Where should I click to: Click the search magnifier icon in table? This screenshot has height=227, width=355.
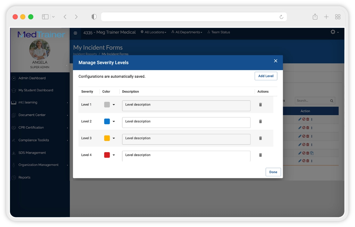(x=332, y=101)
